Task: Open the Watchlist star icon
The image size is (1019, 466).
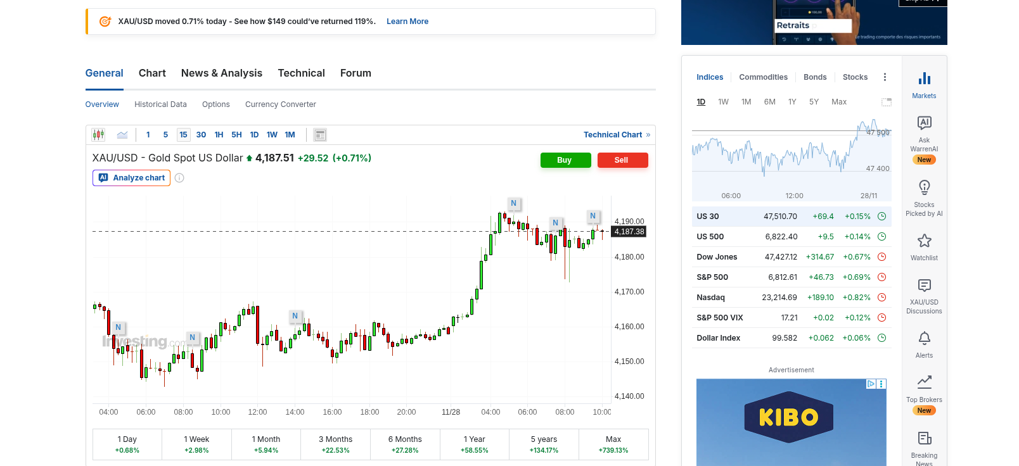Action: click(x=924, y=241)
